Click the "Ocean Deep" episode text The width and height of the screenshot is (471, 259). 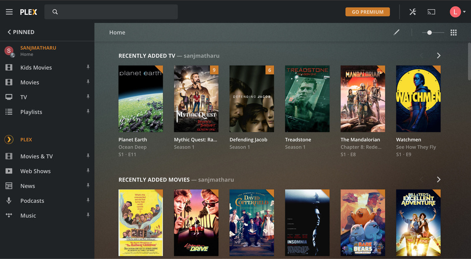132,147
